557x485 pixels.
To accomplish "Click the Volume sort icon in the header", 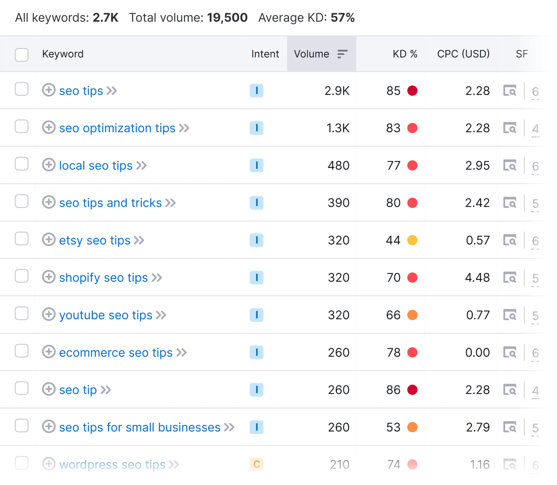I will (x=343, y=54).
